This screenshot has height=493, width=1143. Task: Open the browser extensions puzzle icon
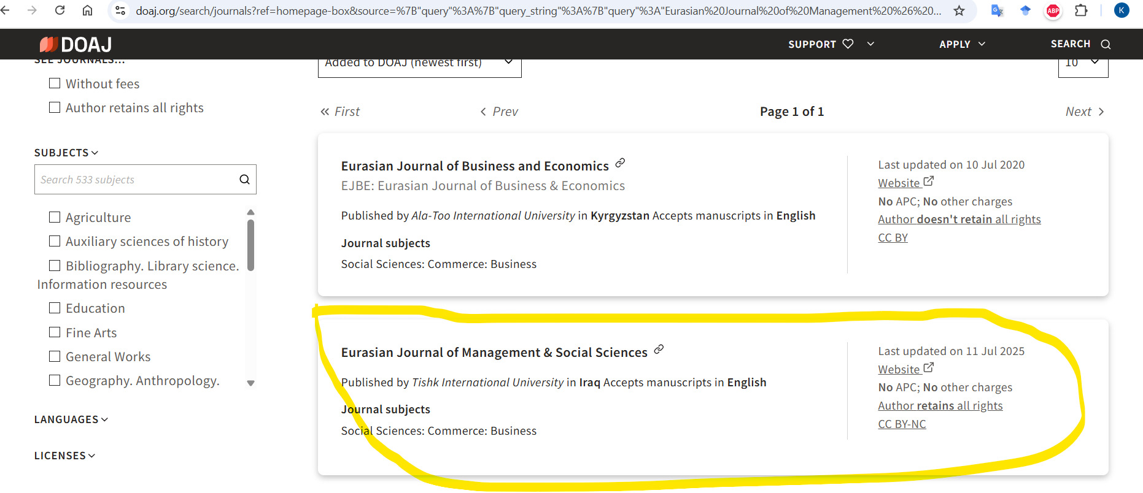[1081, 10]
